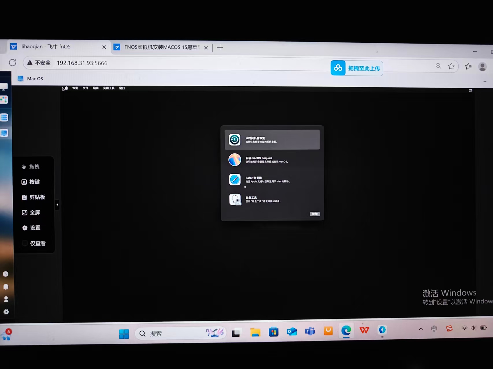This screenshot has width=493, height=369.
Task: Open the 编辑 menu in macOS menu bar
Action: [96, 88]
